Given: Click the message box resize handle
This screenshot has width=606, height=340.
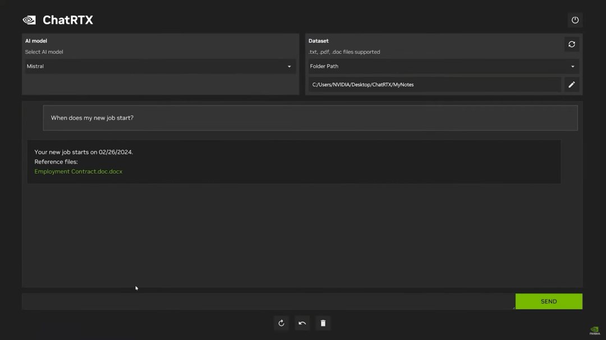Looking at the screenshot, I should point(513,308).
